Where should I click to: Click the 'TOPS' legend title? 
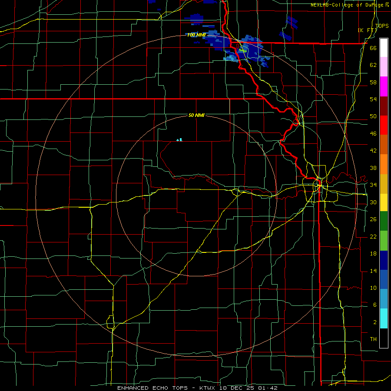tap(382, 26)
